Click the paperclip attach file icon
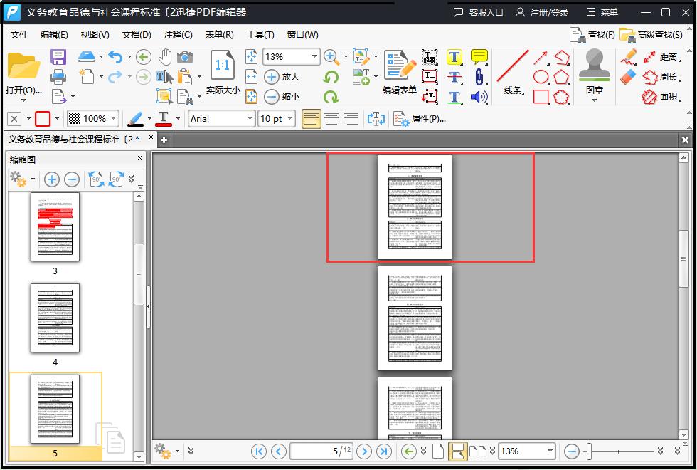697x470 pixels. [x=479, y=77]
